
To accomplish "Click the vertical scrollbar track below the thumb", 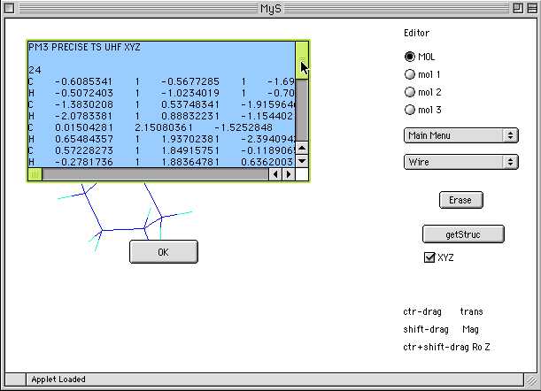I will click(x=302, y=111).
